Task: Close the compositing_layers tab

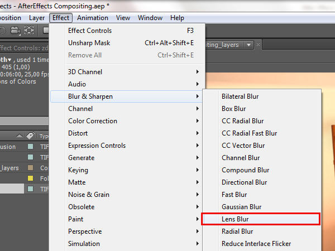Action: click(259, 45)
